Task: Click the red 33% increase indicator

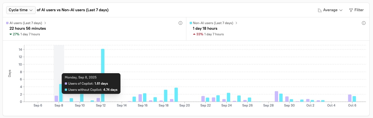Action: point(198,34)
